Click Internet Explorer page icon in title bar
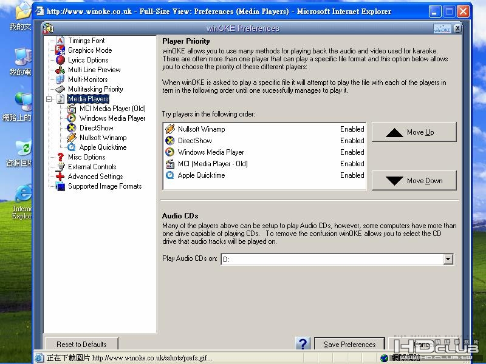 (x=39, y=11)
